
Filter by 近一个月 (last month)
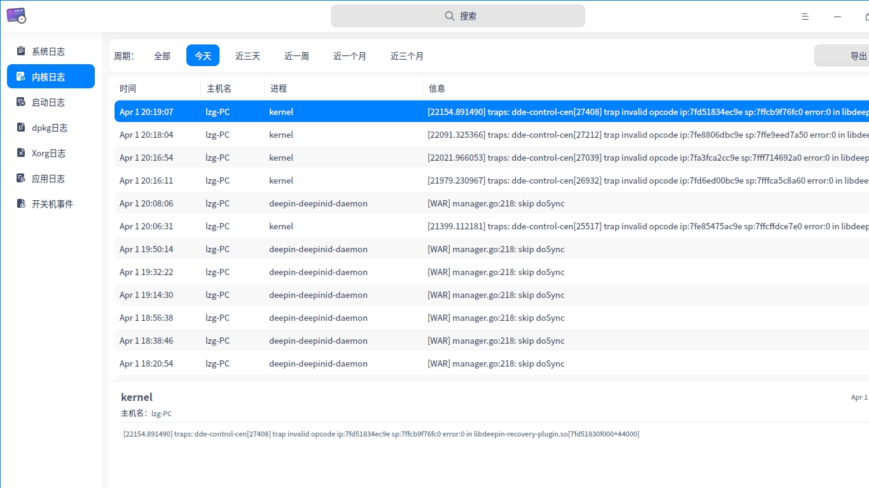click(x=349, y=56)
